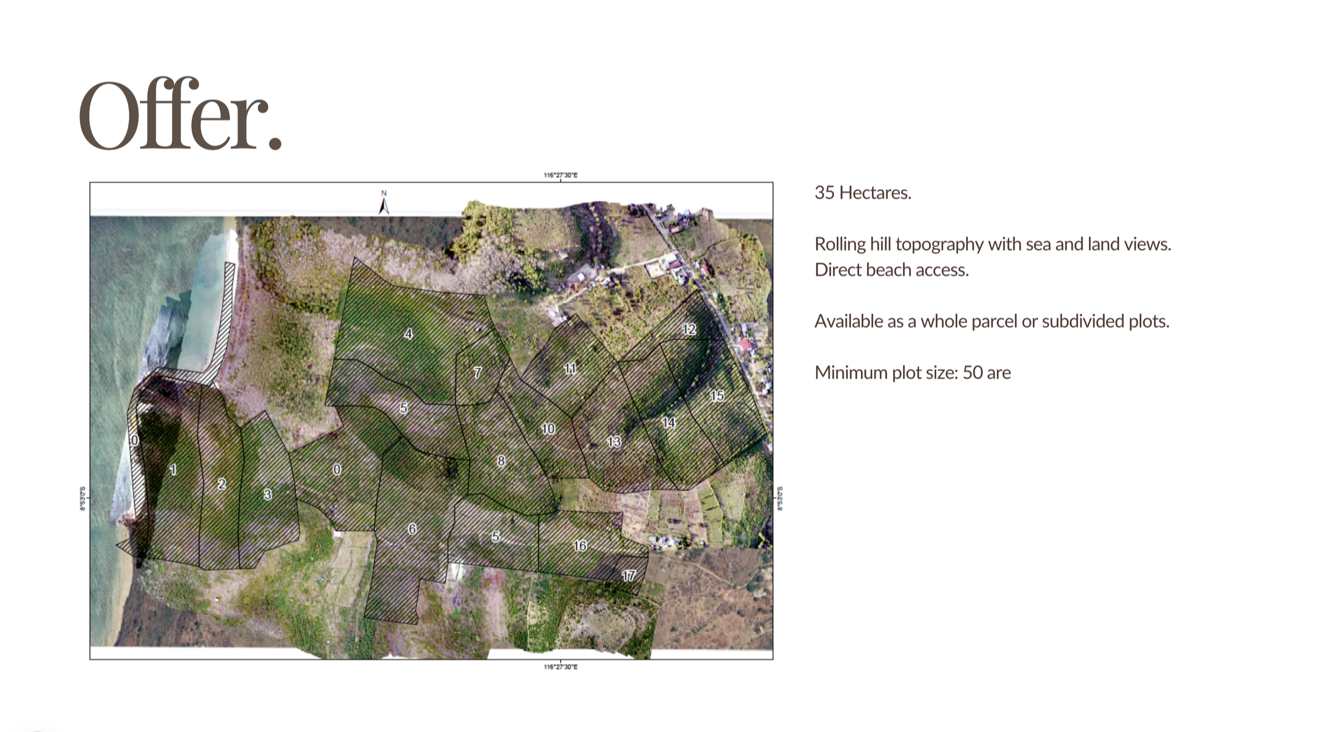This screenshot has height=732, width=1333.
Task: Select plot number 16 label
Action: (x=580, y=546)
